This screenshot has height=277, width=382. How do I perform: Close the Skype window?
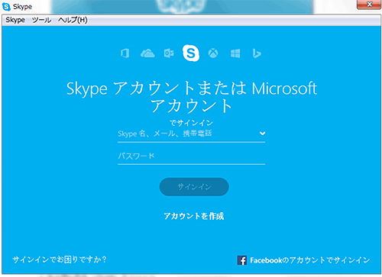click(x=369, y=5)
